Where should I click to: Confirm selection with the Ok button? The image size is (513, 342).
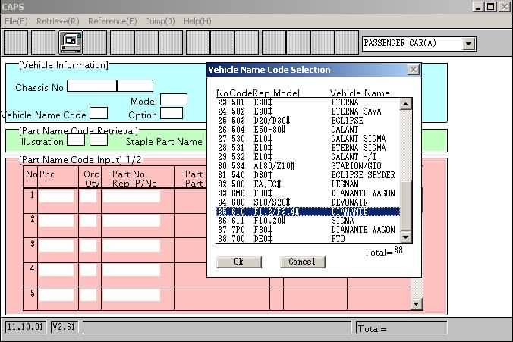pyautogui.click(x=239, y=262)
